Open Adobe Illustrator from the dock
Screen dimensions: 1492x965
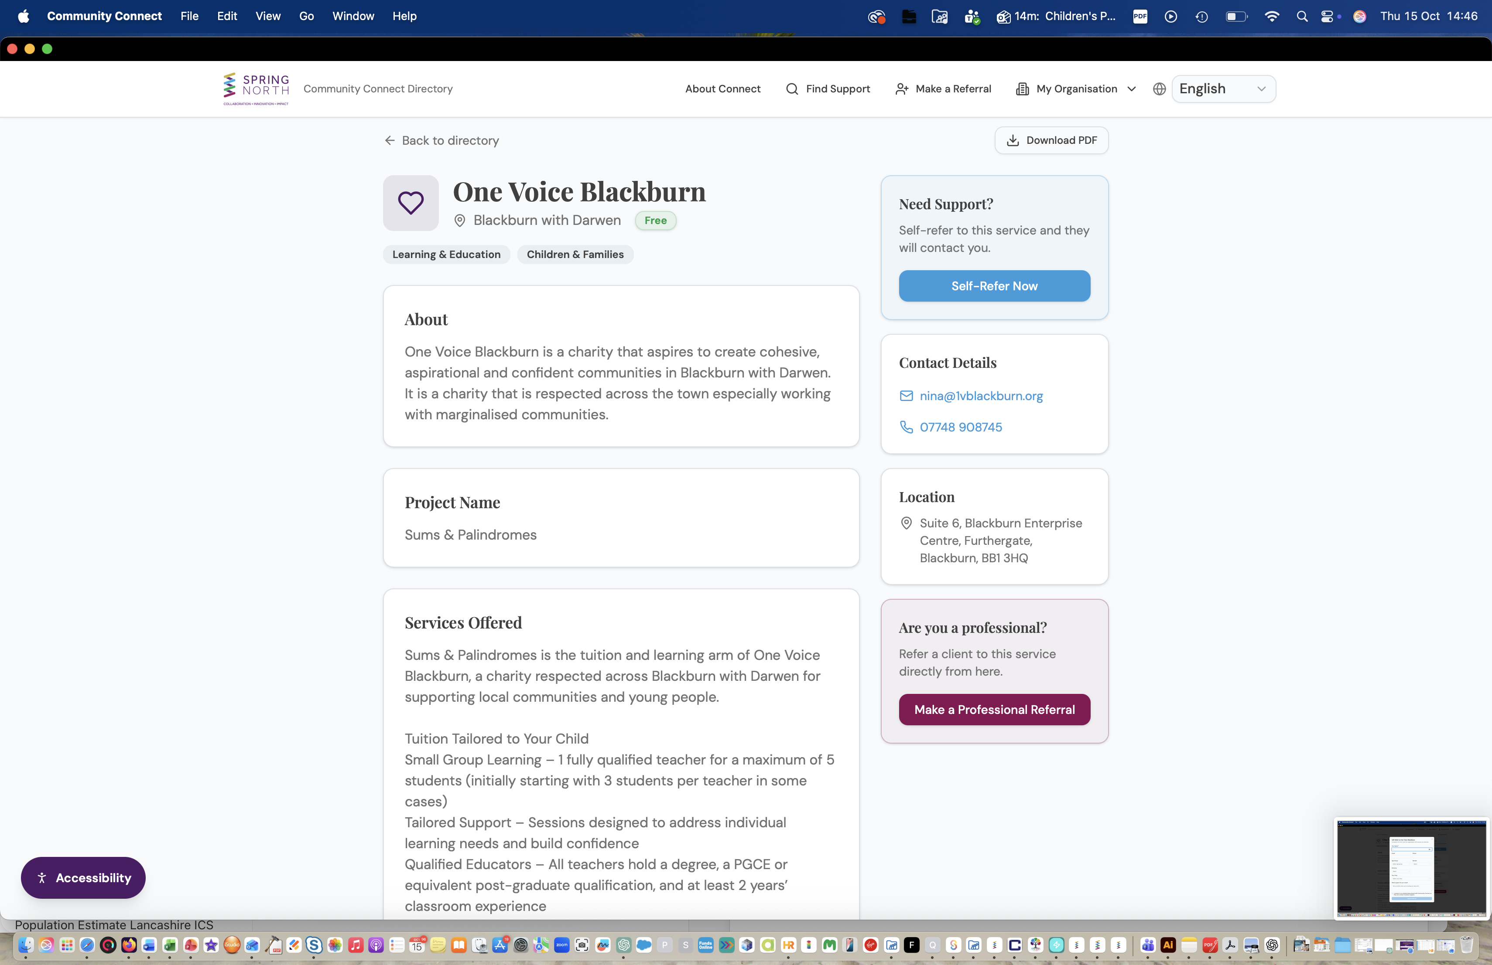click(1168, 945)
